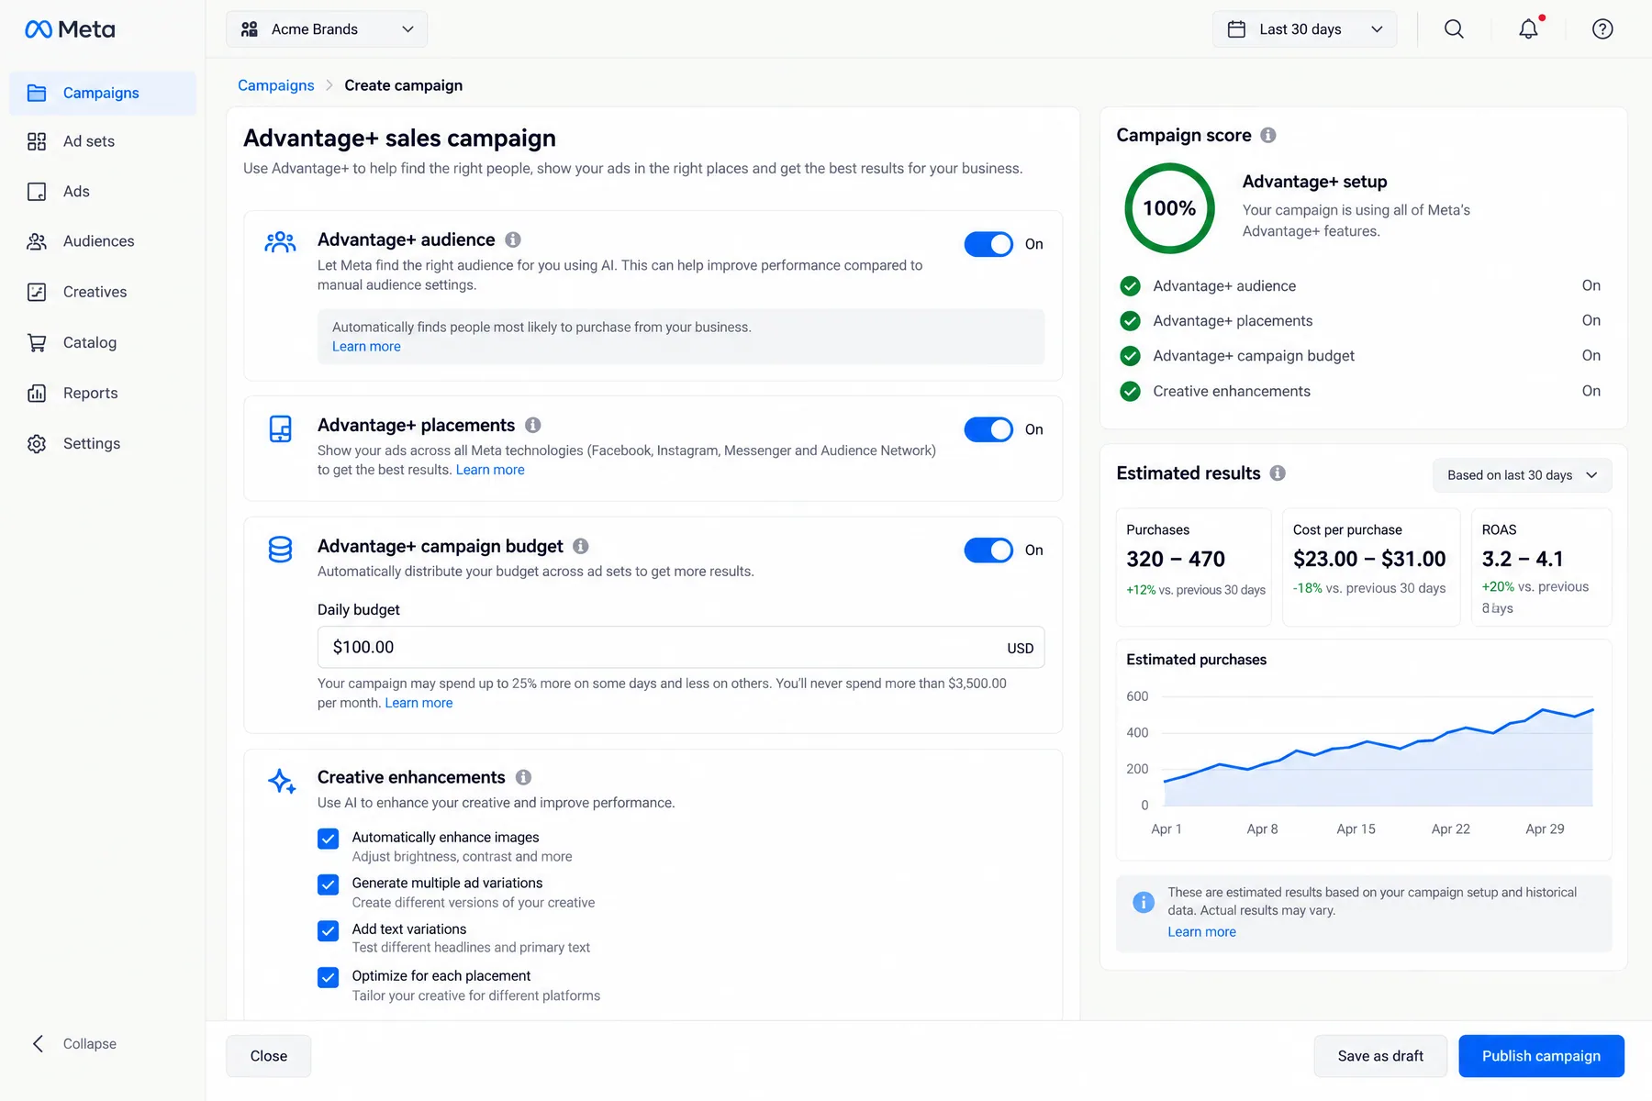Click Campaigns breadcrumb link
The width and height of the screenshot is (1652, 1101).
click(276, 85)
